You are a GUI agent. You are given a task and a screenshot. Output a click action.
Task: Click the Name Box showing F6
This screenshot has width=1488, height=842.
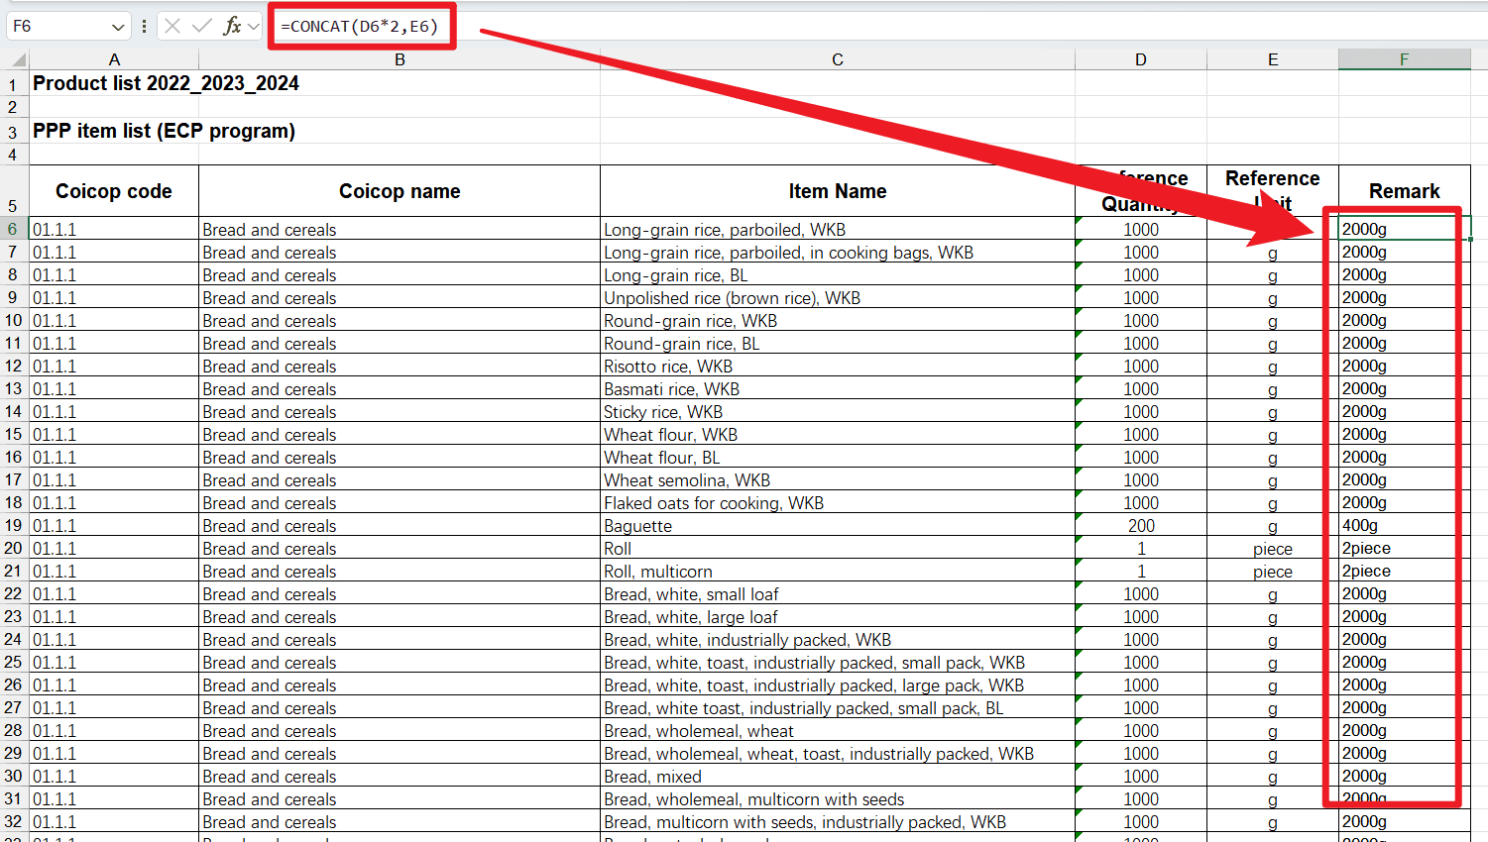(57, 27)
